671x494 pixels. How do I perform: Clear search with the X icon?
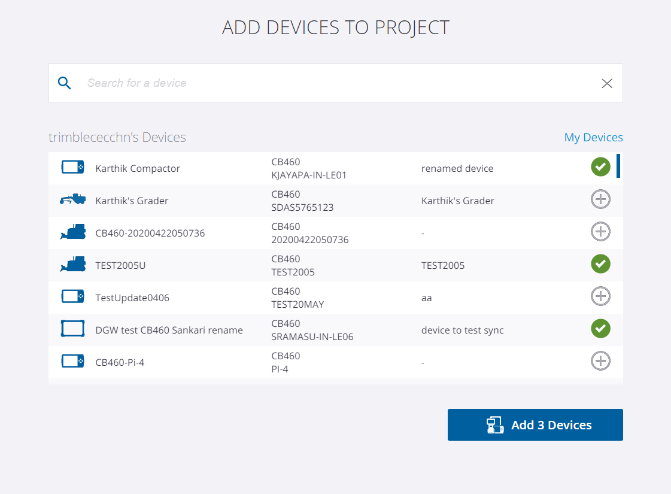tap(607, 83)
